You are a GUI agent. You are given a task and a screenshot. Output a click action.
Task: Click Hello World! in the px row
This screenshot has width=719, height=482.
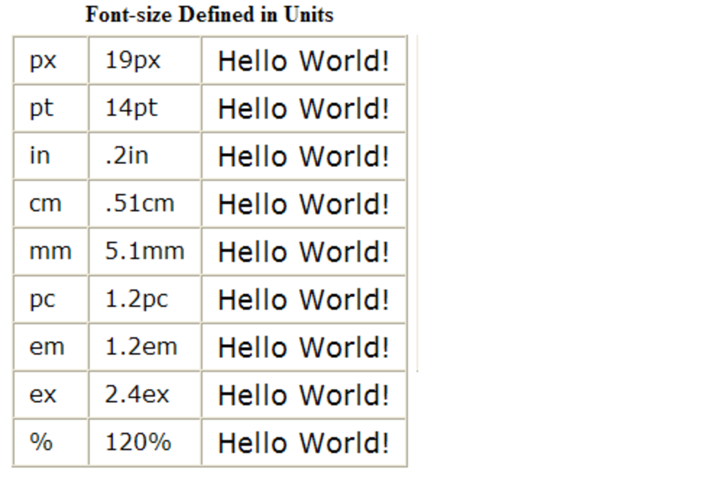pyautogui.click(x=303, y=61)
